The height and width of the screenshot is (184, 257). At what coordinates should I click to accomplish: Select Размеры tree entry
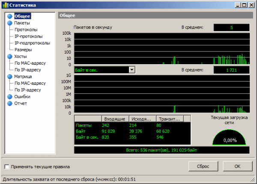pyautogui.click(x=23, y=50)
